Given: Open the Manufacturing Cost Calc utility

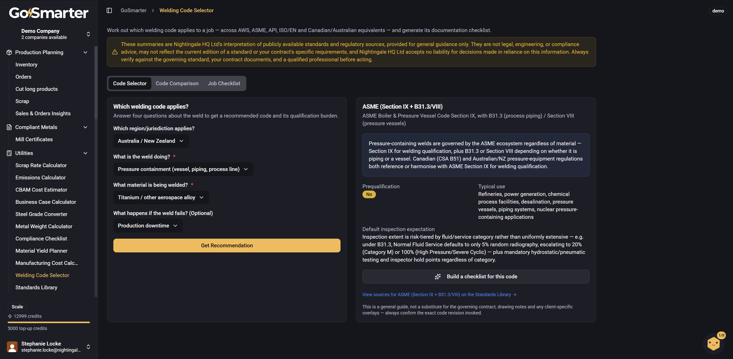Looking at the screenshot, I should click(47, 263).
